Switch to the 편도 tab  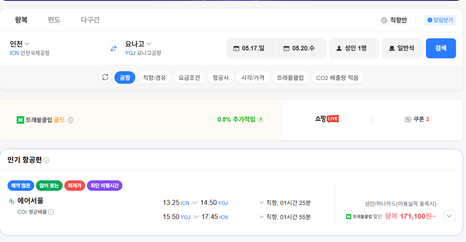coord(54,19)
